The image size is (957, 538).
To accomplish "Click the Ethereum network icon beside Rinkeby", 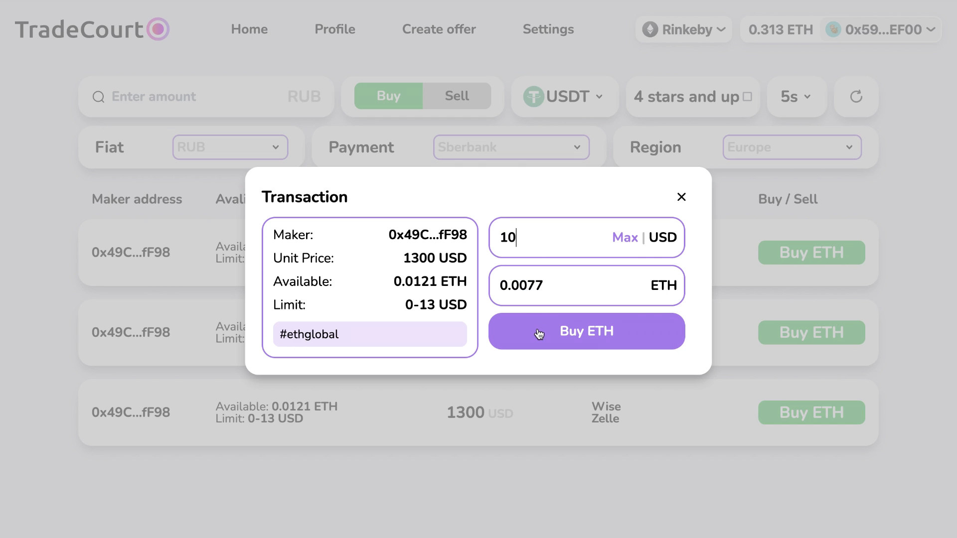I will (x=650, y=29).
